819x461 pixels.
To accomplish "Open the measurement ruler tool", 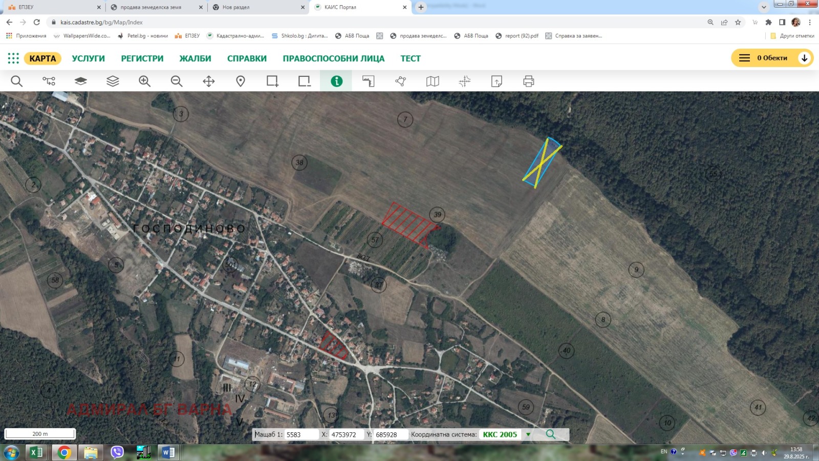I will point(369,80).
